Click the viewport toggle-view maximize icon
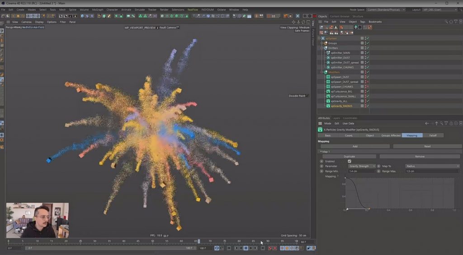 (x=308, y=22)
